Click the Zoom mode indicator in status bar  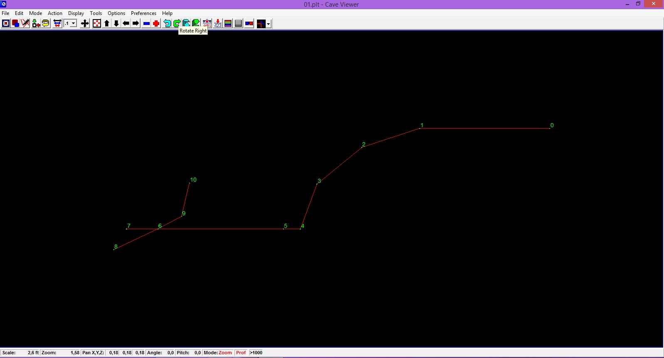(x=225, y=353)
